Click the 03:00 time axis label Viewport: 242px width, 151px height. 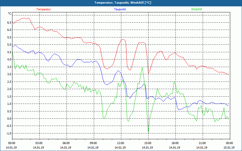coord(39,143)
